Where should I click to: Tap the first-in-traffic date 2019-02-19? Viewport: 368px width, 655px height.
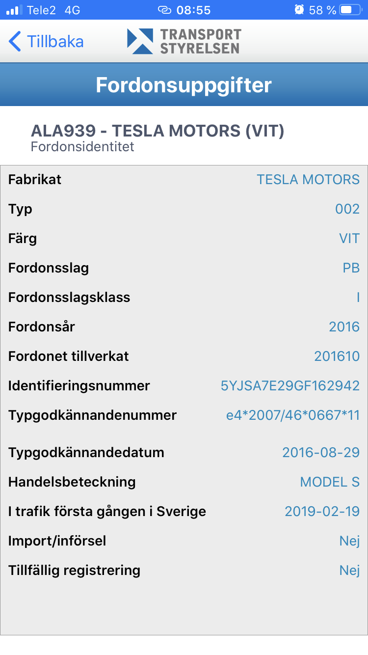coord(322,512)
